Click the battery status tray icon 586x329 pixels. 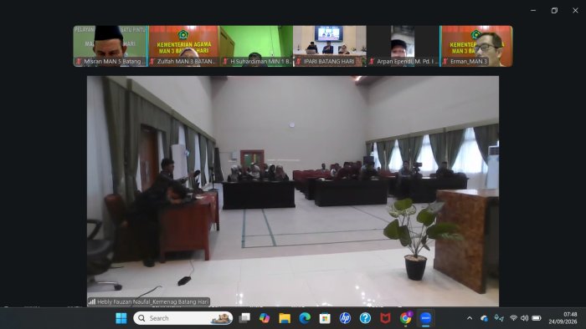coord(537,318)
